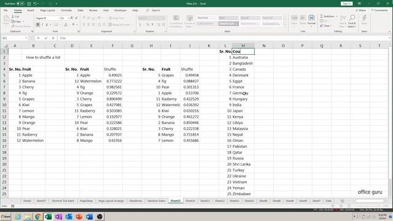Click Find & Select magnifier icon
The image size is (393, 221).
coord(352,18)
